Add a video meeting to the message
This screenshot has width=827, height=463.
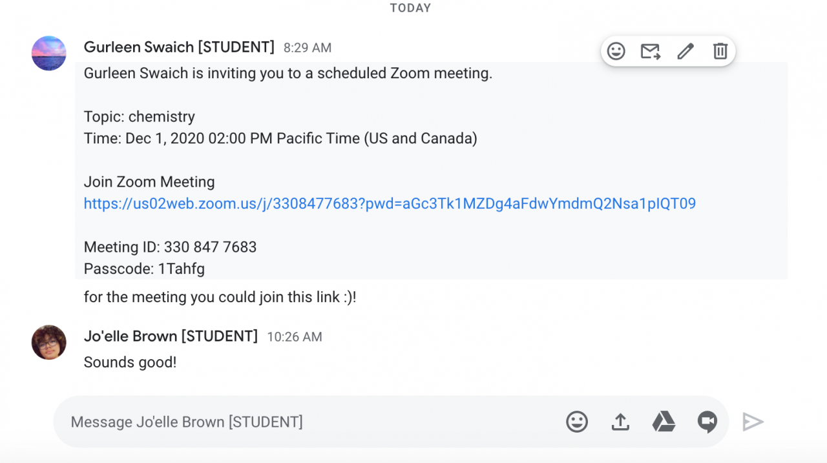[x=707, y=422]
